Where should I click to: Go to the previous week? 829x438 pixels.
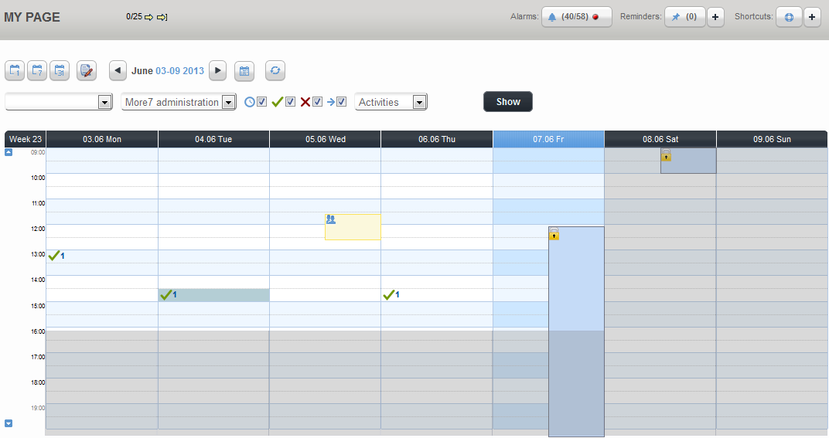click(x=118, y=70)
